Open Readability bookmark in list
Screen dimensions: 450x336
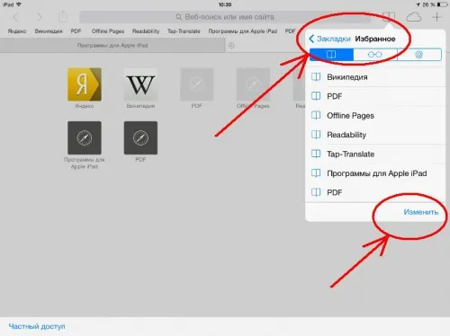(x=375, y=135)
